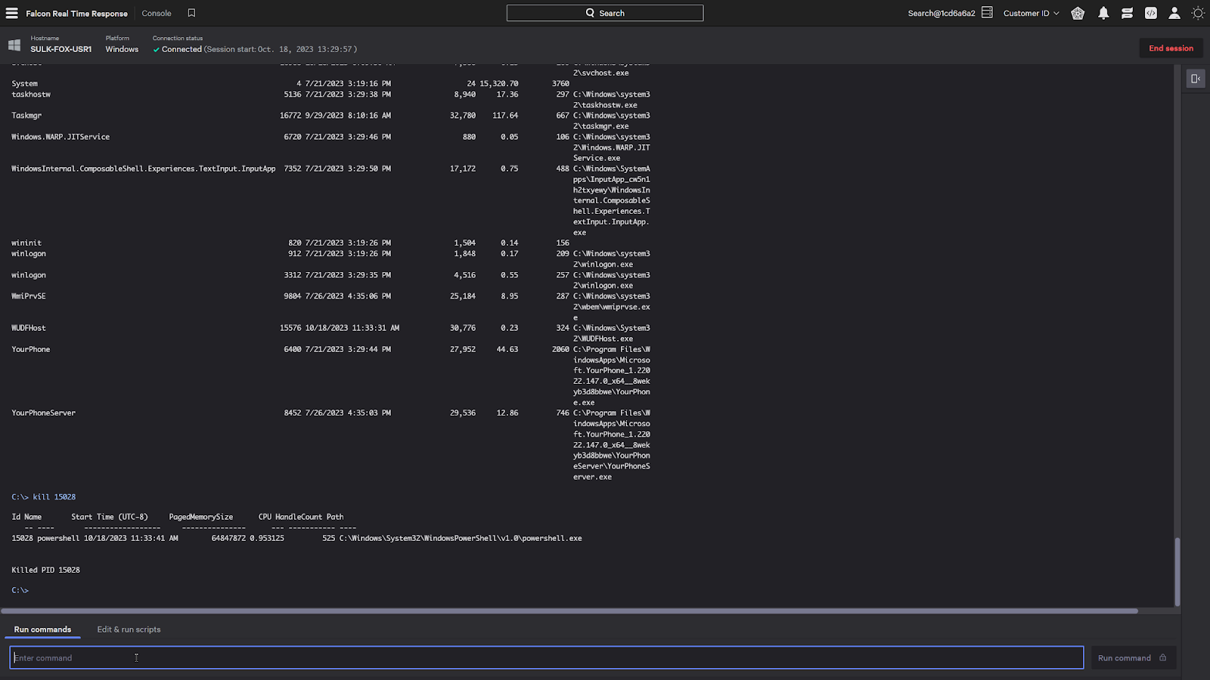The height and width of the screenshot is (680, 1210).
Task: Click the Search box in header
Action: click(x=605, y=13)
